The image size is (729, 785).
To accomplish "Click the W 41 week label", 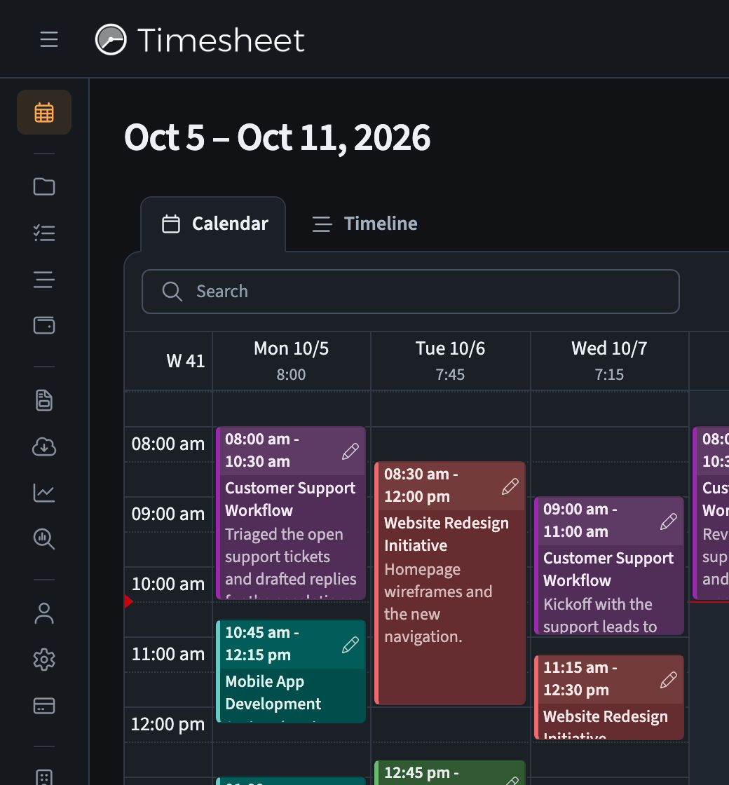I will pos(185,361).
